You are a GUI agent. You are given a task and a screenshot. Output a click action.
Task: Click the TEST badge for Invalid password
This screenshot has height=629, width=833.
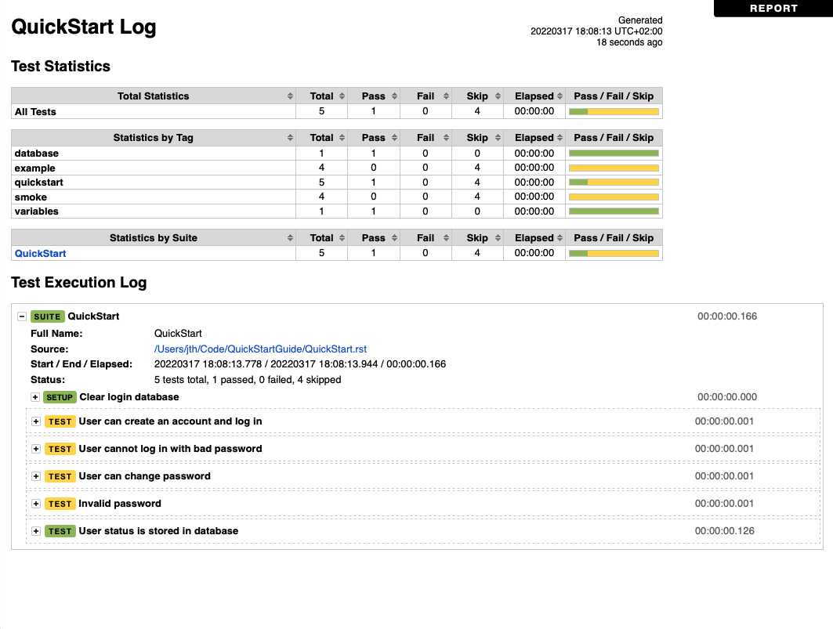pyautogui.click(x=60, y=504)
